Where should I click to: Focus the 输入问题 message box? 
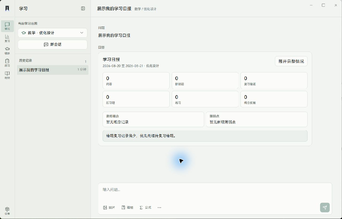[x=215, y=192]
